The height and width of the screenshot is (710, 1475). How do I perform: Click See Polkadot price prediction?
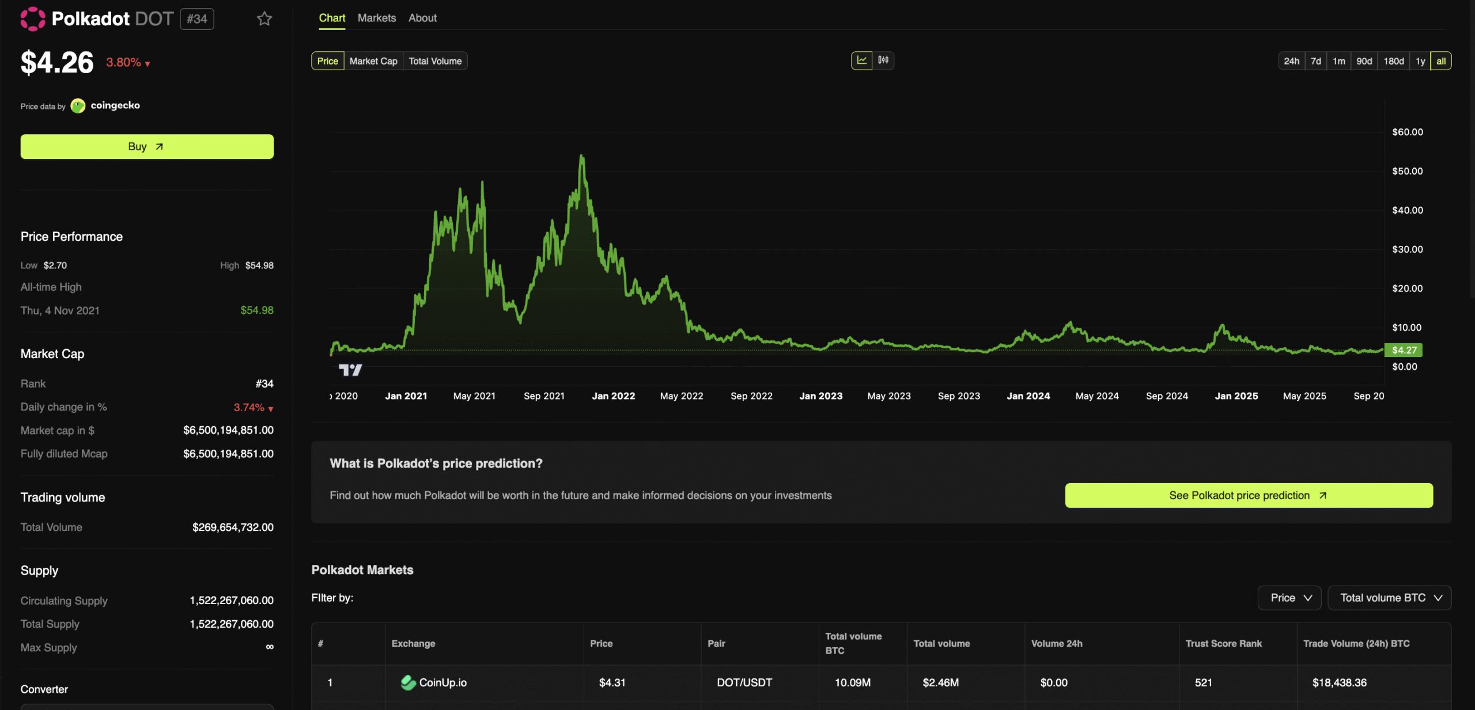click(x=1248, y=495)
